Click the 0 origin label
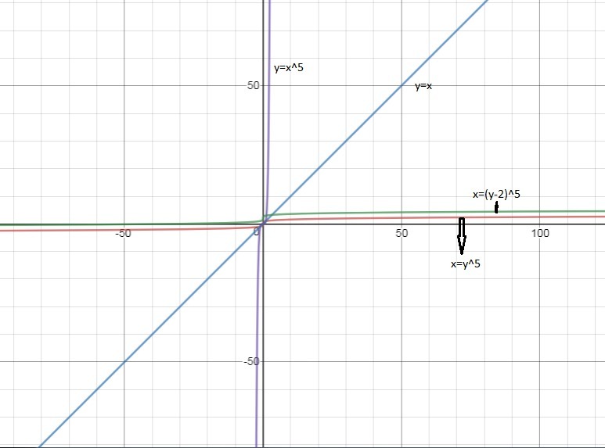 coord(257,232)
